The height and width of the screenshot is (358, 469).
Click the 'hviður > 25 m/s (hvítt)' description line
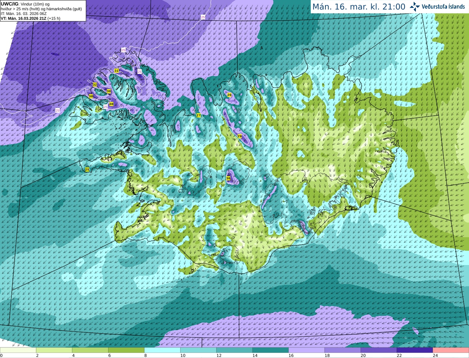click(x=41, y=9)
